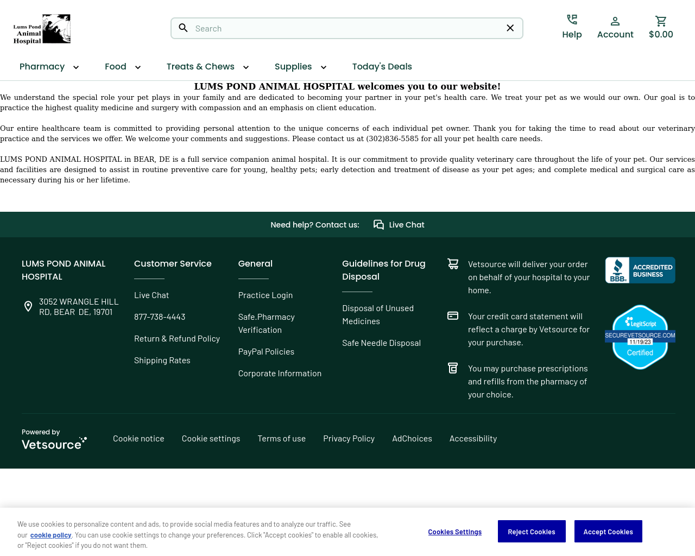
Task: Open Account via the person icon
Action: coord(615,21)
